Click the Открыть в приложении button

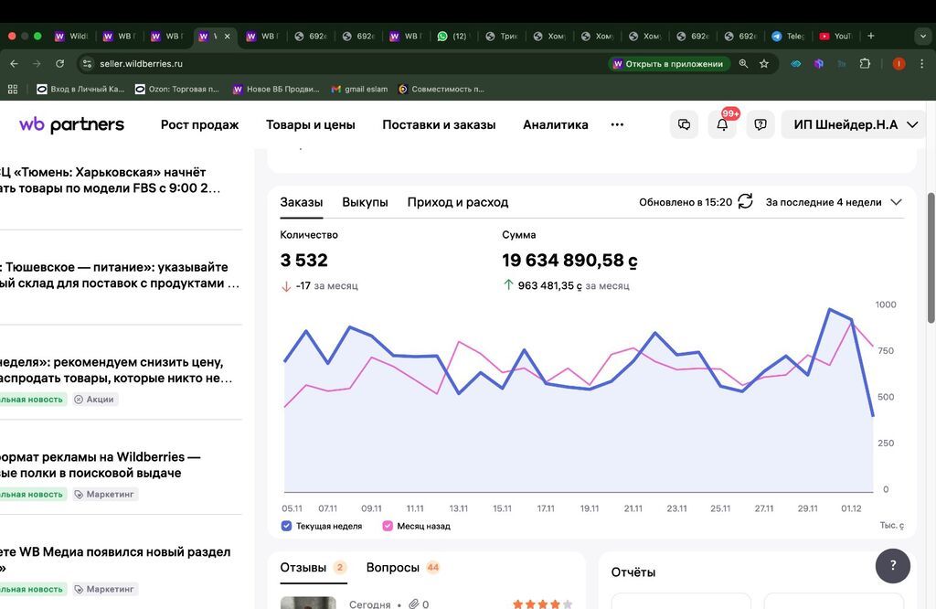pyautogui.click(x=668, y=64)
